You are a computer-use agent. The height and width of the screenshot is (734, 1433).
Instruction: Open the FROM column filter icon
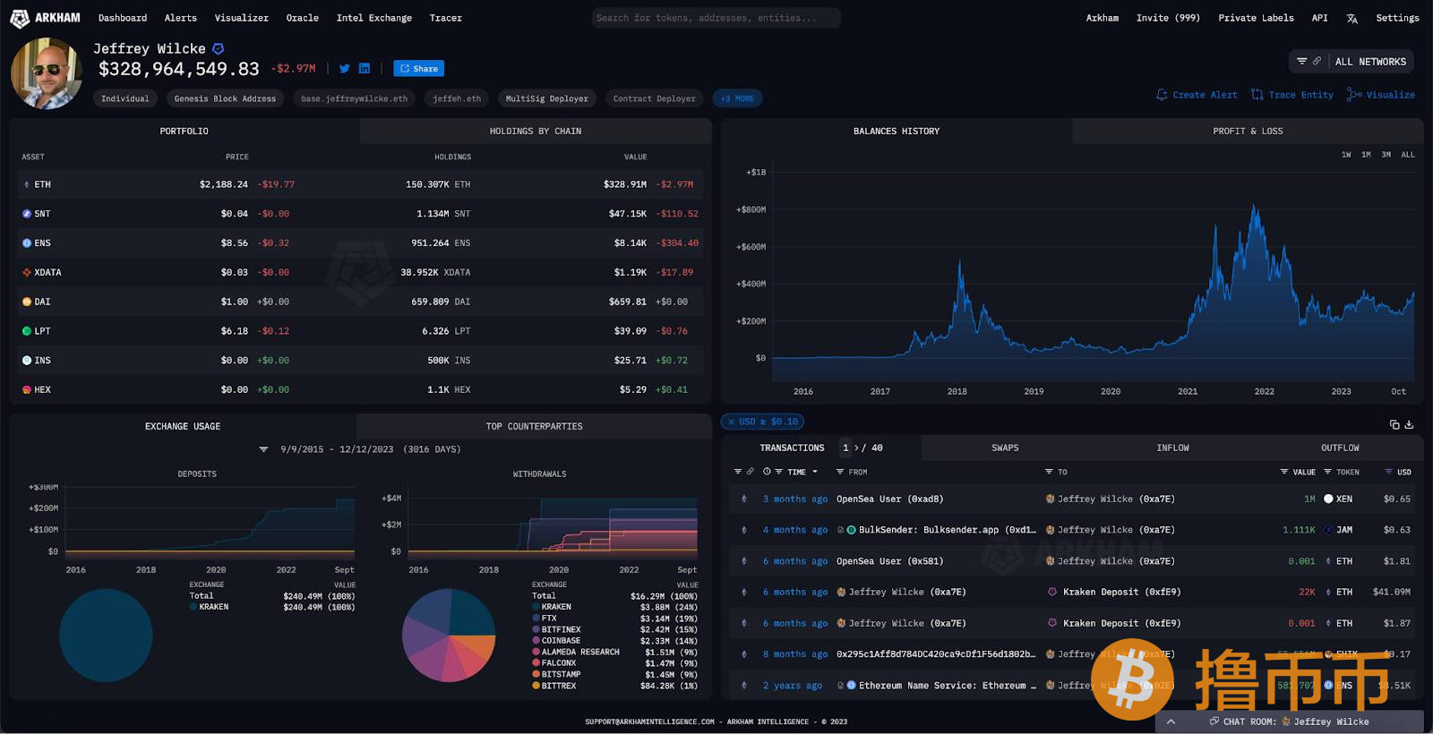(x=840, y=472)
